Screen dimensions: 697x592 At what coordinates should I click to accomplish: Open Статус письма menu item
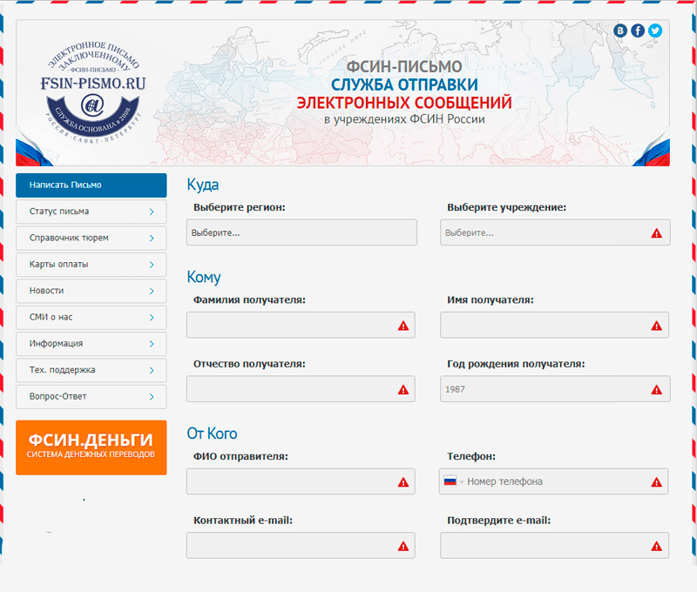coord(91,212)
